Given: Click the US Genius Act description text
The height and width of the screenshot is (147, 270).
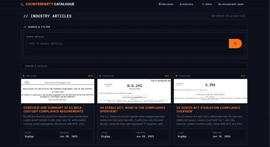Looking at the screenshot, I should (210, 120).
